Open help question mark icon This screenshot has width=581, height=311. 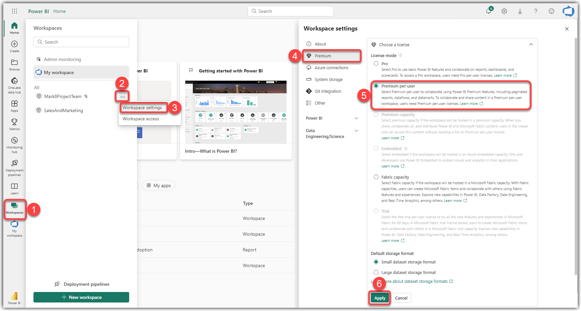click(536, 11)
